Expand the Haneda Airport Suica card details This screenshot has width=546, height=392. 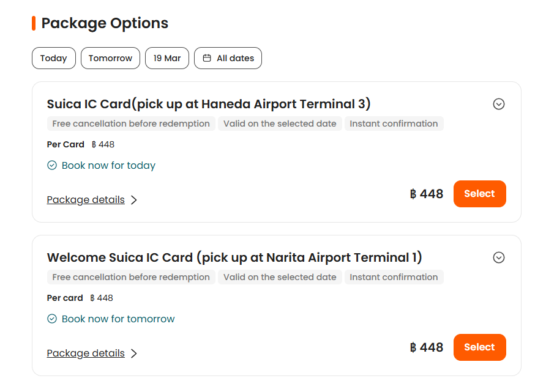pyautogui.click(x=499, y=104)
